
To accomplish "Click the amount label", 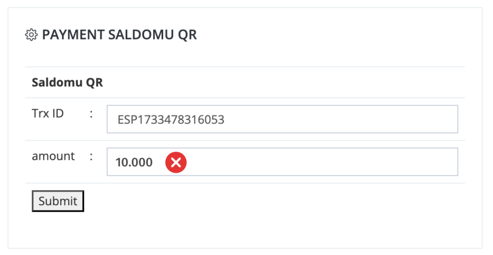I will tap(53, 156).
